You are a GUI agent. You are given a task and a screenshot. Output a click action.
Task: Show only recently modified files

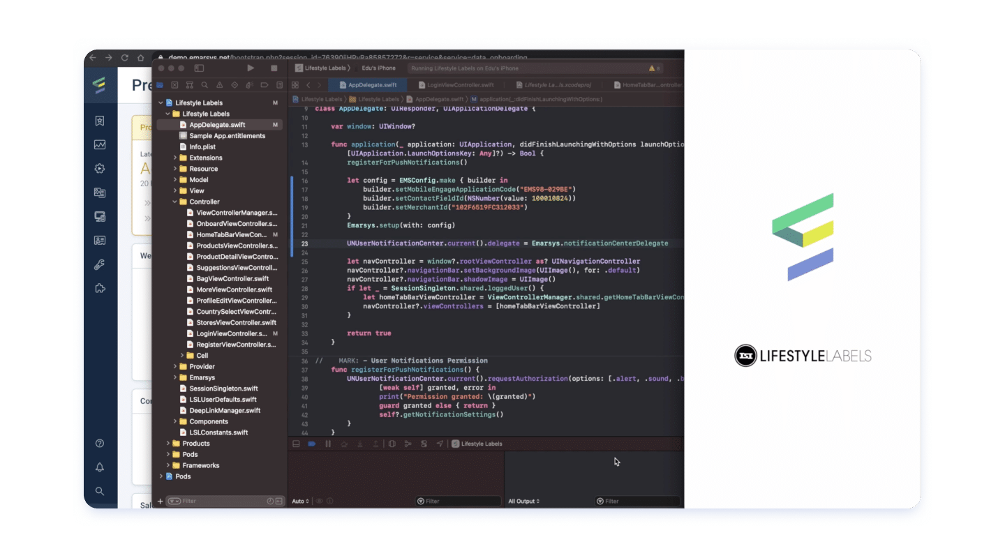pos(270,501)
